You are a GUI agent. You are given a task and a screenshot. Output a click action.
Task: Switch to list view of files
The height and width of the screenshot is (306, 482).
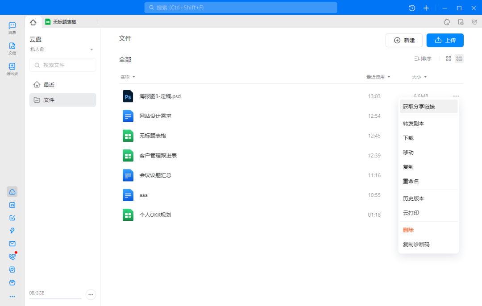(x=459, y=59)
